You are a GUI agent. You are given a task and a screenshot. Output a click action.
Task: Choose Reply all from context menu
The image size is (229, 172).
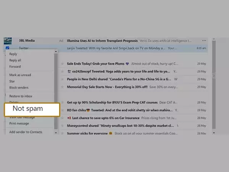click(x=15, y=60)
